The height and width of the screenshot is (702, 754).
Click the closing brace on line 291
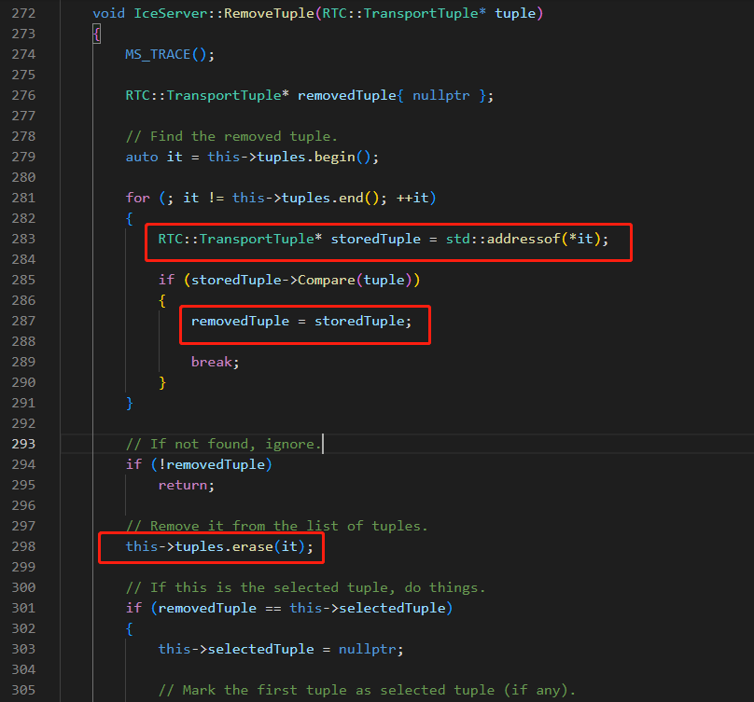coord(130,403)
